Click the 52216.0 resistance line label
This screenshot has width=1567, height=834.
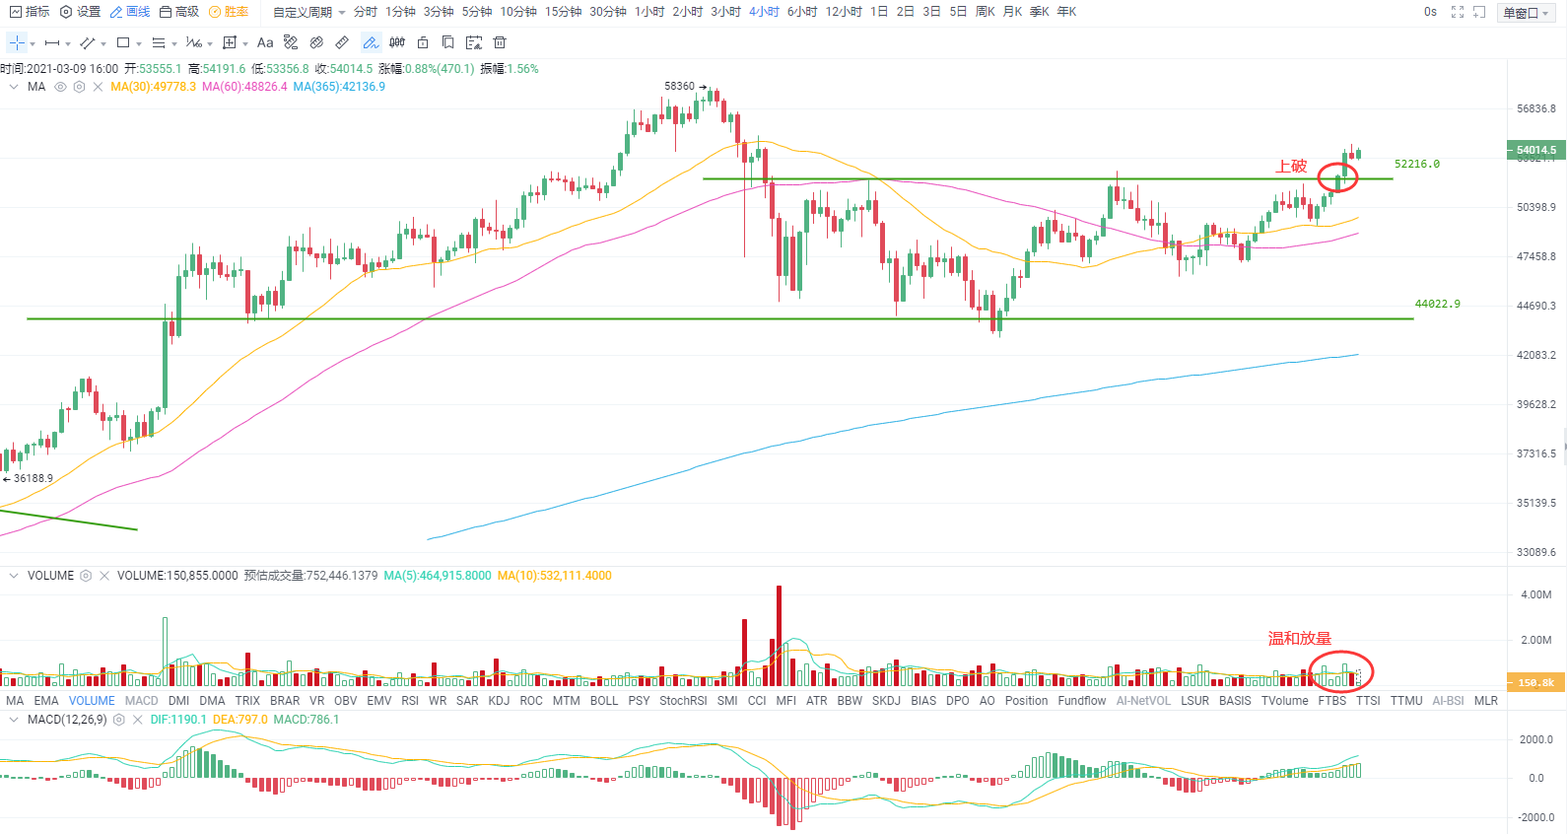point(1417,164)
